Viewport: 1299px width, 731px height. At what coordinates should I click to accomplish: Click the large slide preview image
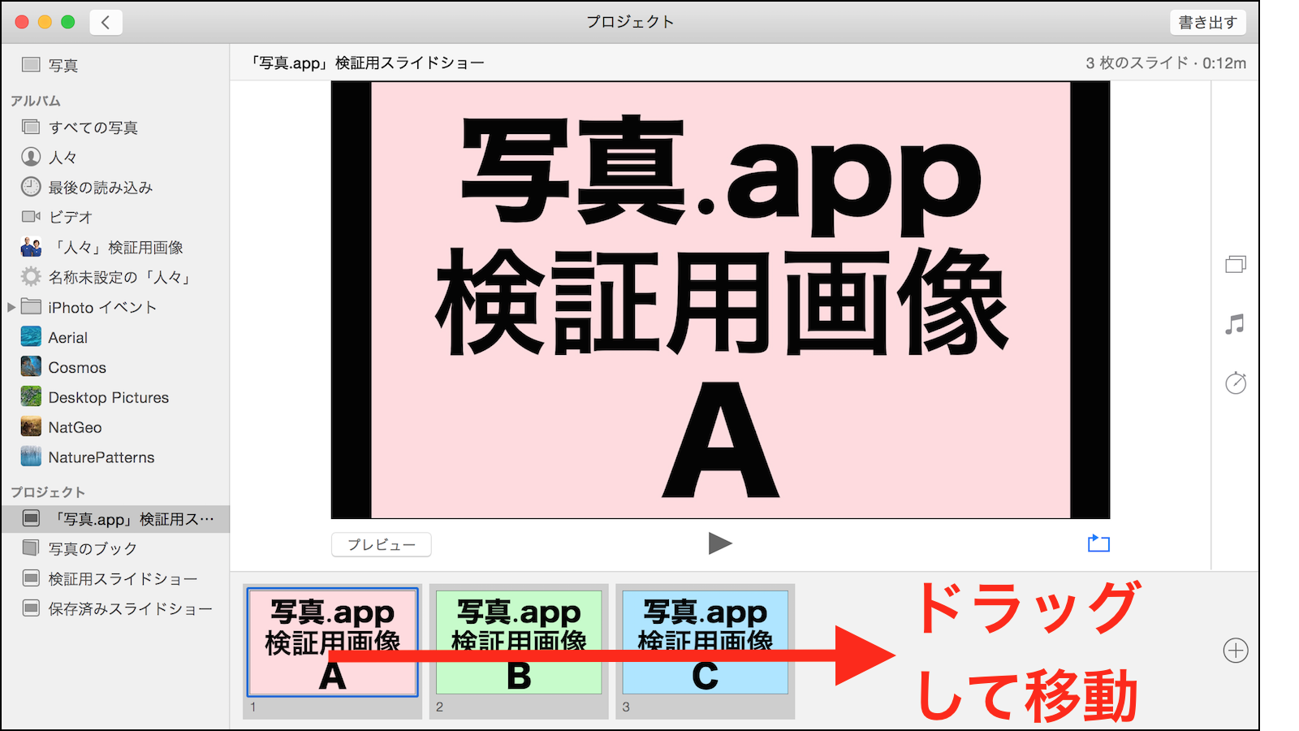[x=720, y=300]
